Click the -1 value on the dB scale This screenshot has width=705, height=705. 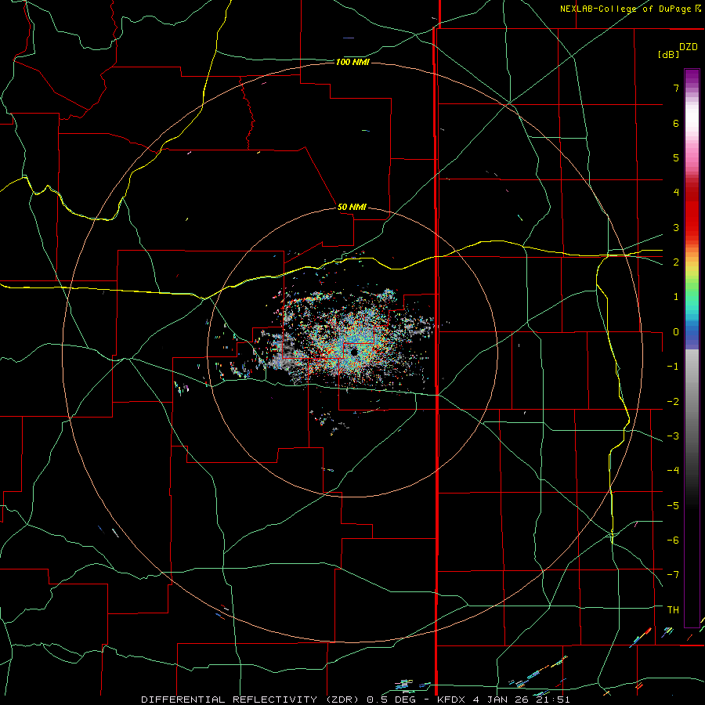pos(673,367)
